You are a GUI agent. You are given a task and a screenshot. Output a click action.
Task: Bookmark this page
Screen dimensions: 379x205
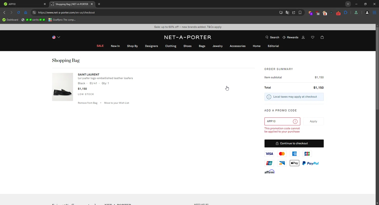(300, 12)
